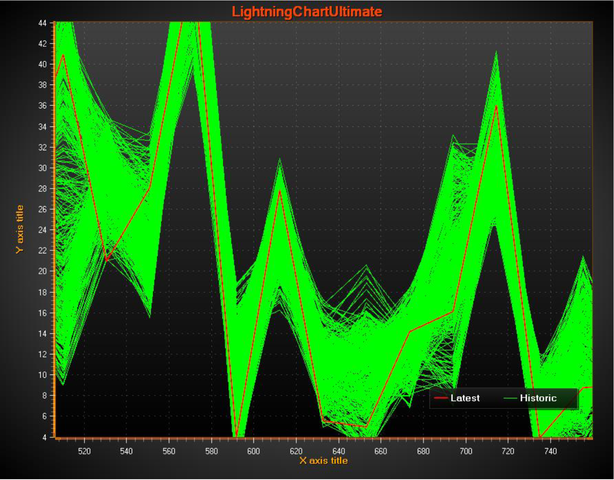Click Y axis tick label 16
614x480 pixels.
[x=43, y=313]
